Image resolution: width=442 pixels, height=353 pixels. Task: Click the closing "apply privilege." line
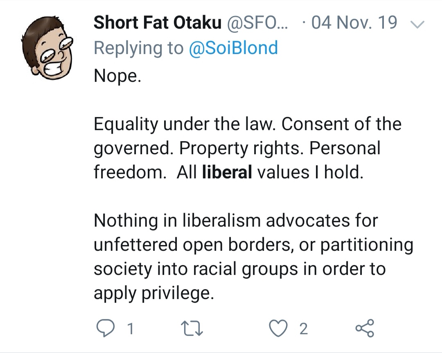[154, 293]
